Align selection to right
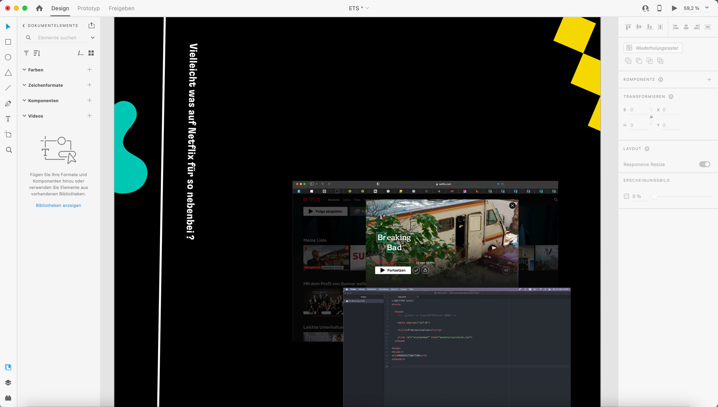718x407 pixels. tap(697, 27)
